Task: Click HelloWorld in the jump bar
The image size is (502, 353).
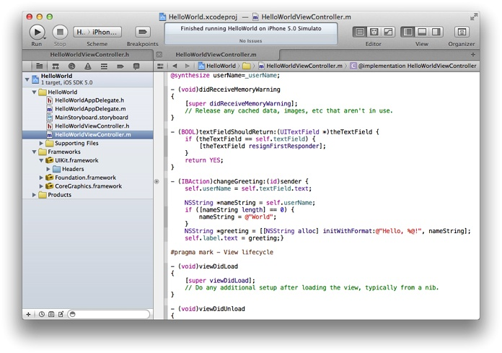Action: [217, 66]
